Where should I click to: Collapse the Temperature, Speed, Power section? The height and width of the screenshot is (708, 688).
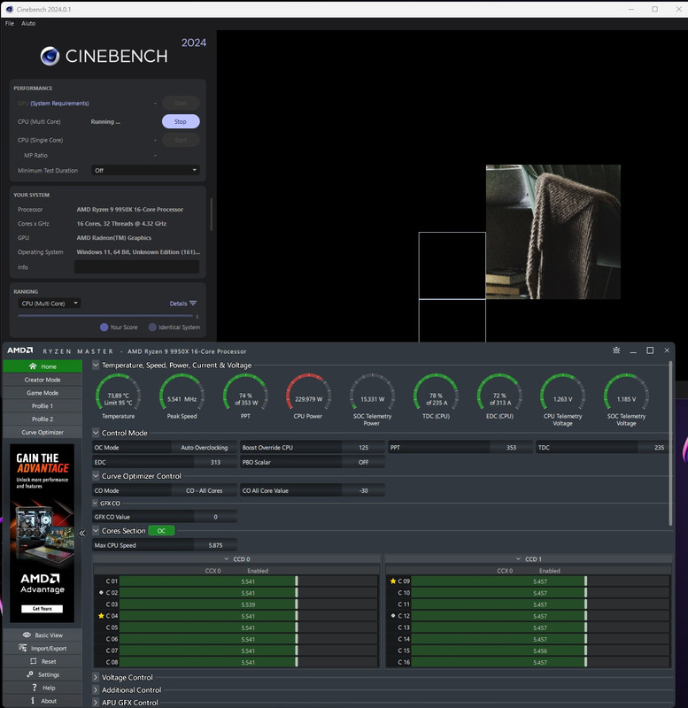click(96, 365)
